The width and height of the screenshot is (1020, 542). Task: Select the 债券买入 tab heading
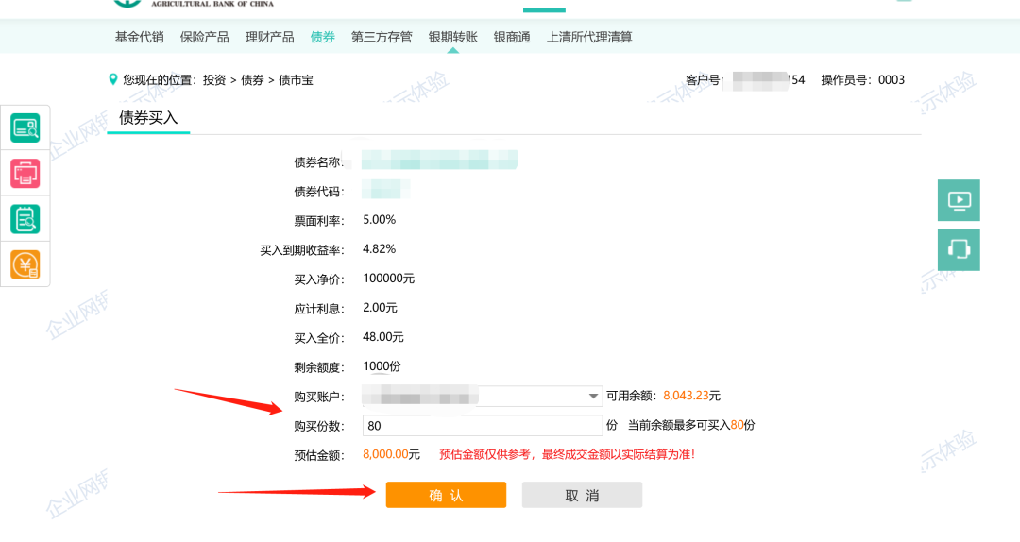[148, 118]
